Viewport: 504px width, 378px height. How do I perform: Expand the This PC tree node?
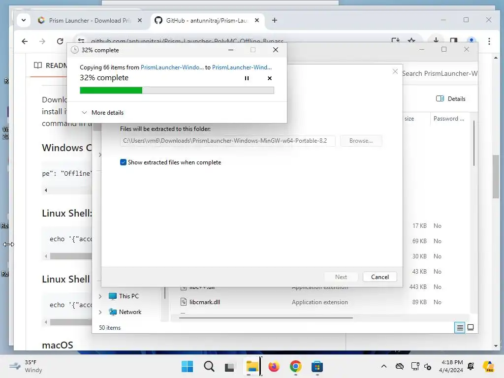[100, 296]
